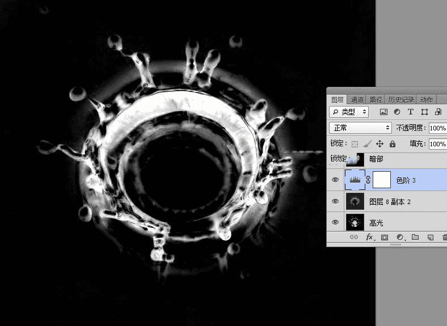Open the 正常 blend mode dropdown
This screenshot has height=326, width=447.
pyautogui.click(x=360, y=128)
